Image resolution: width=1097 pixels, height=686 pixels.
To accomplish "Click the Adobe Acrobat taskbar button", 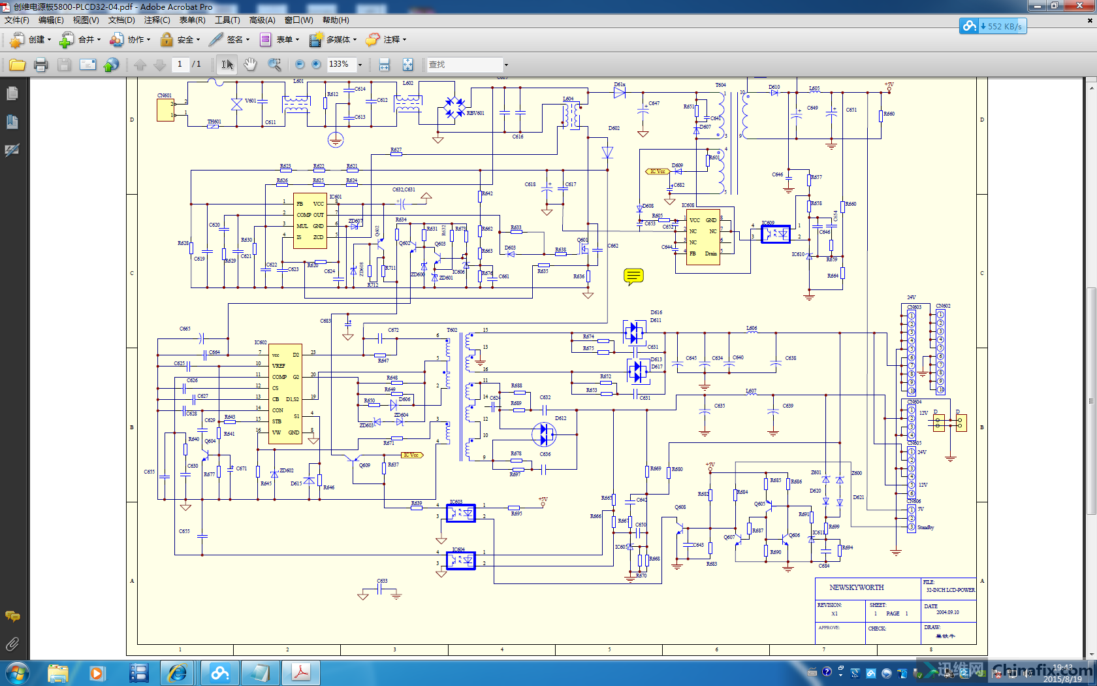I will [300, 673].
